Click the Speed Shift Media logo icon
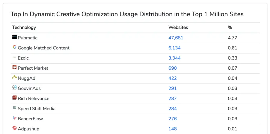The image size is (270, 134). [15, 108]
